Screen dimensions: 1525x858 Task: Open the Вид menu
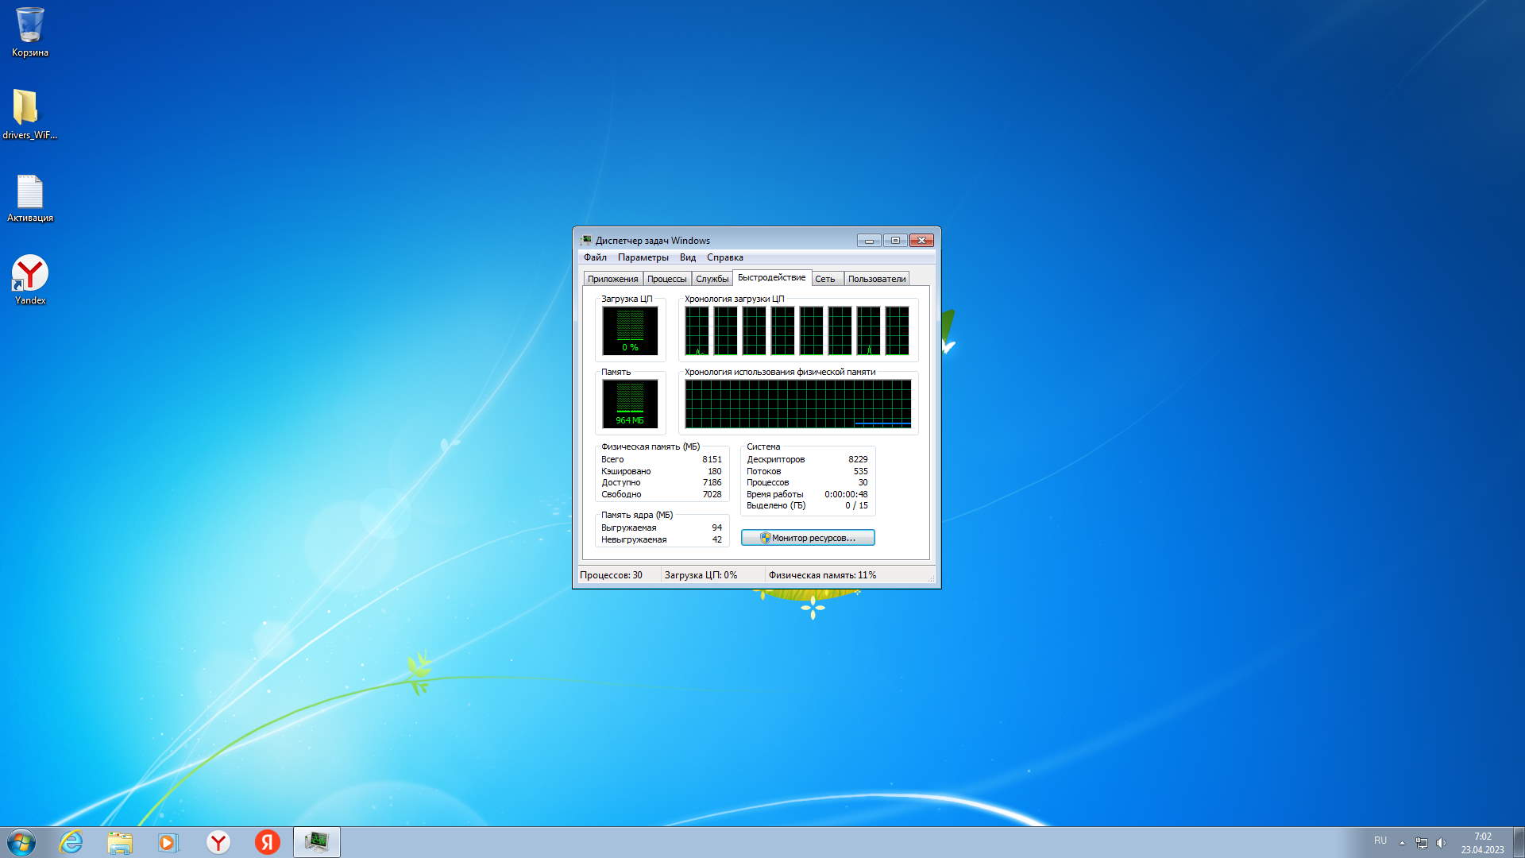(687, 257)
